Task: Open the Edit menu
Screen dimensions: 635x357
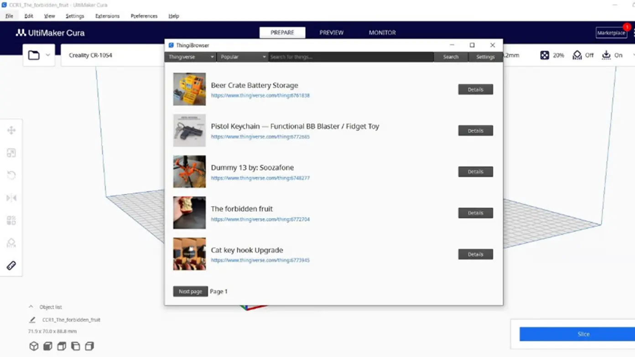Action: 29,16
